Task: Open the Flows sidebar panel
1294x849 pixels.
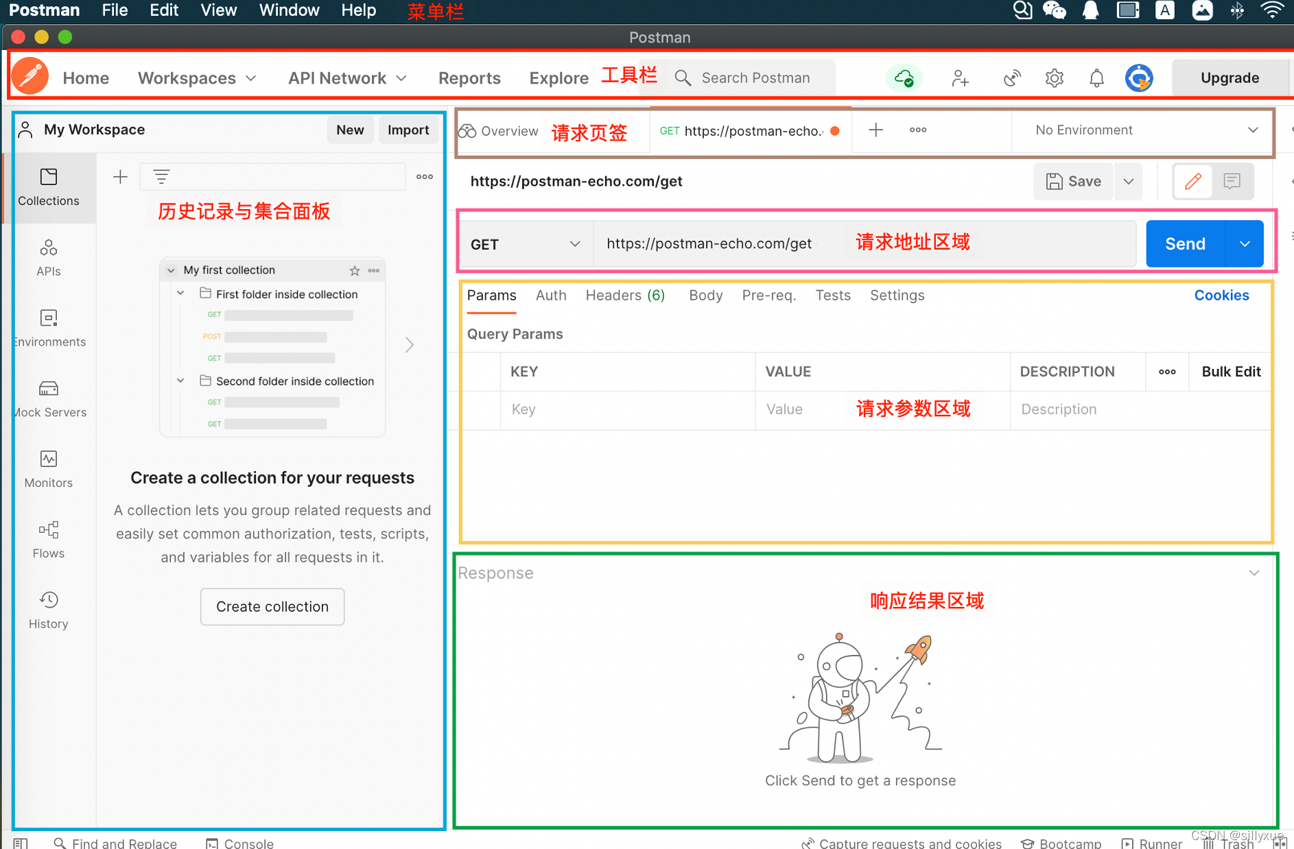Action: pyautogui.click(x=49, y=540)
